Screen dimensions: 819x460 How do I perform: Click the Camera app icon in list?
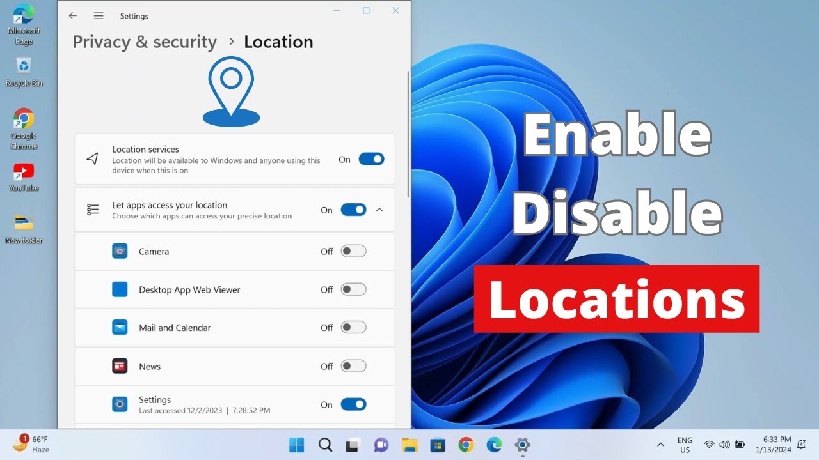(120, 251)
